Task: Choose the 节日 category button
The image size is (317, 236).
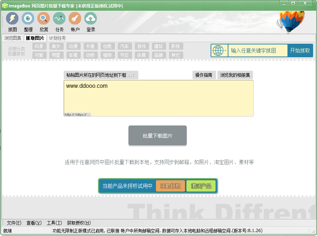Action: click(125, 55)
